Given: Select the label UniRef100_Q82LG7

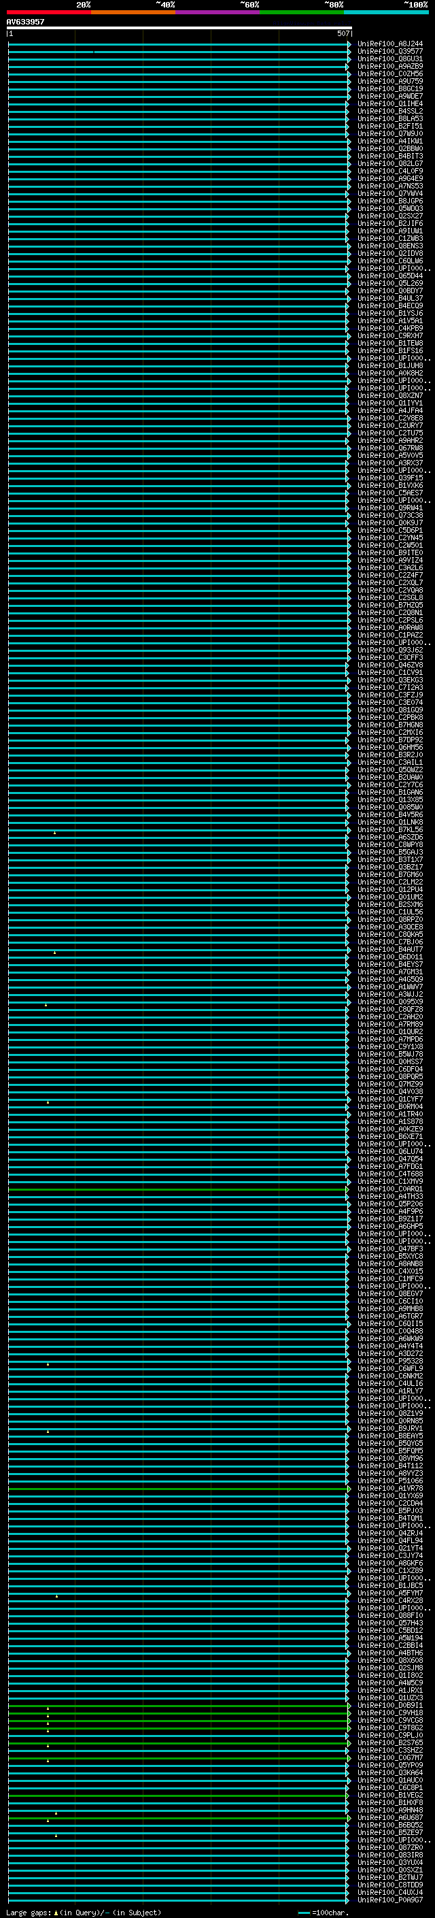Looking at the screenshot, I should (x=390, y=164).
